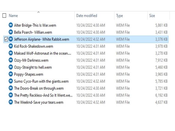The width and height of the screenshot is (175, 131).
Task: Select Ozzy-Mr Darkness.wem file name
Action: [x=31, y=60]
